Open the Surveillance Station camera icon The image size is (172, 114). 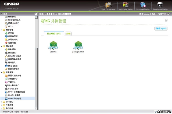tap(160, 5)
